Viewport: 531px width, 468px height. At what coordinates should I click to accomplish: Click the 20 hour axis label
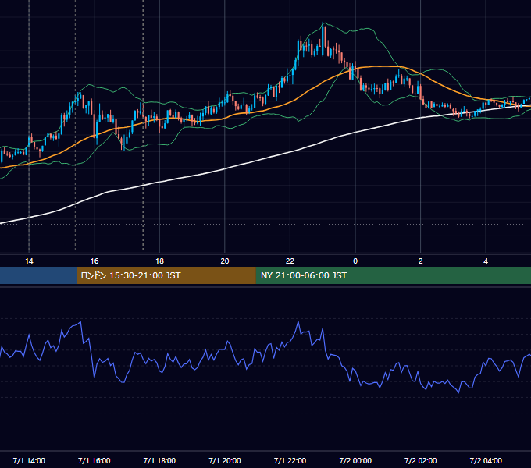225,261
